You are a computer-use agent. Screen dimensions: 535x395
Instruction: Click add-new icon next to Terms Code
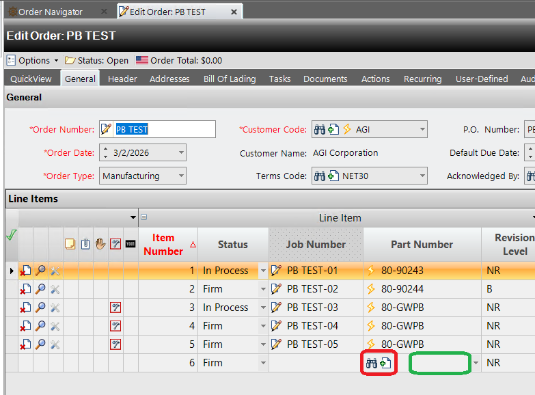(333, 176)
